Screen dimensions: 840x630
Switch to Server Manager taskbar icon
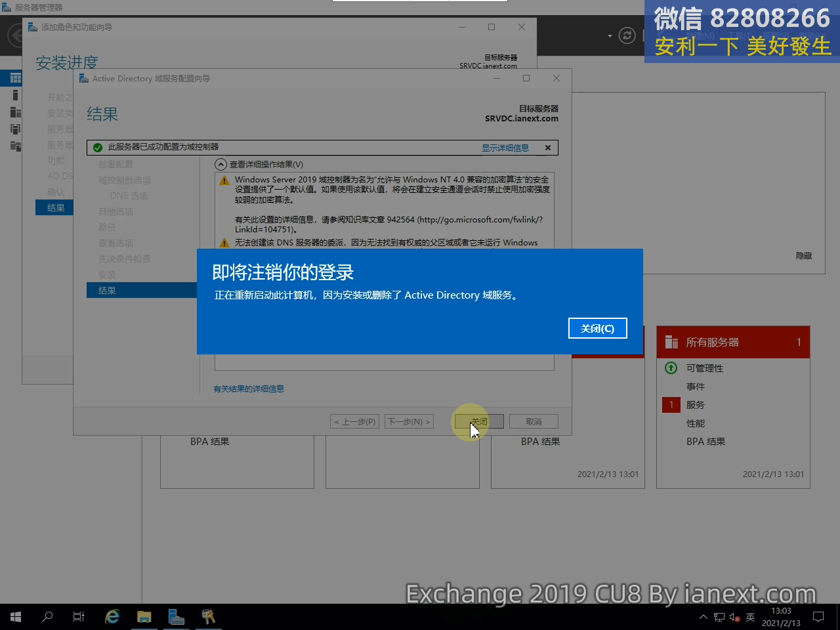pos(176,617)
